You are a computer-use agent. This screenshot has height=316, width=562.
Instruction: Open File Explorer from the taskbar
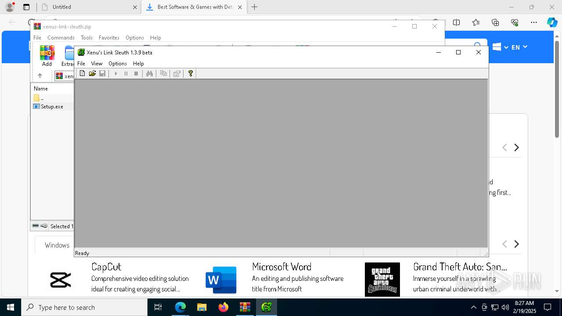(202, 307)
